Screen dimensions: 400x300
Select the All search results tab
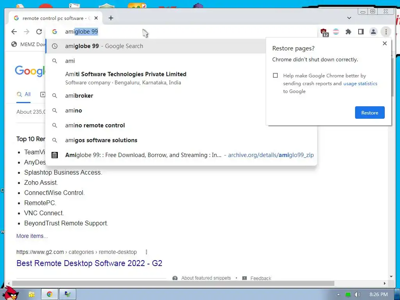pos(23,95)
